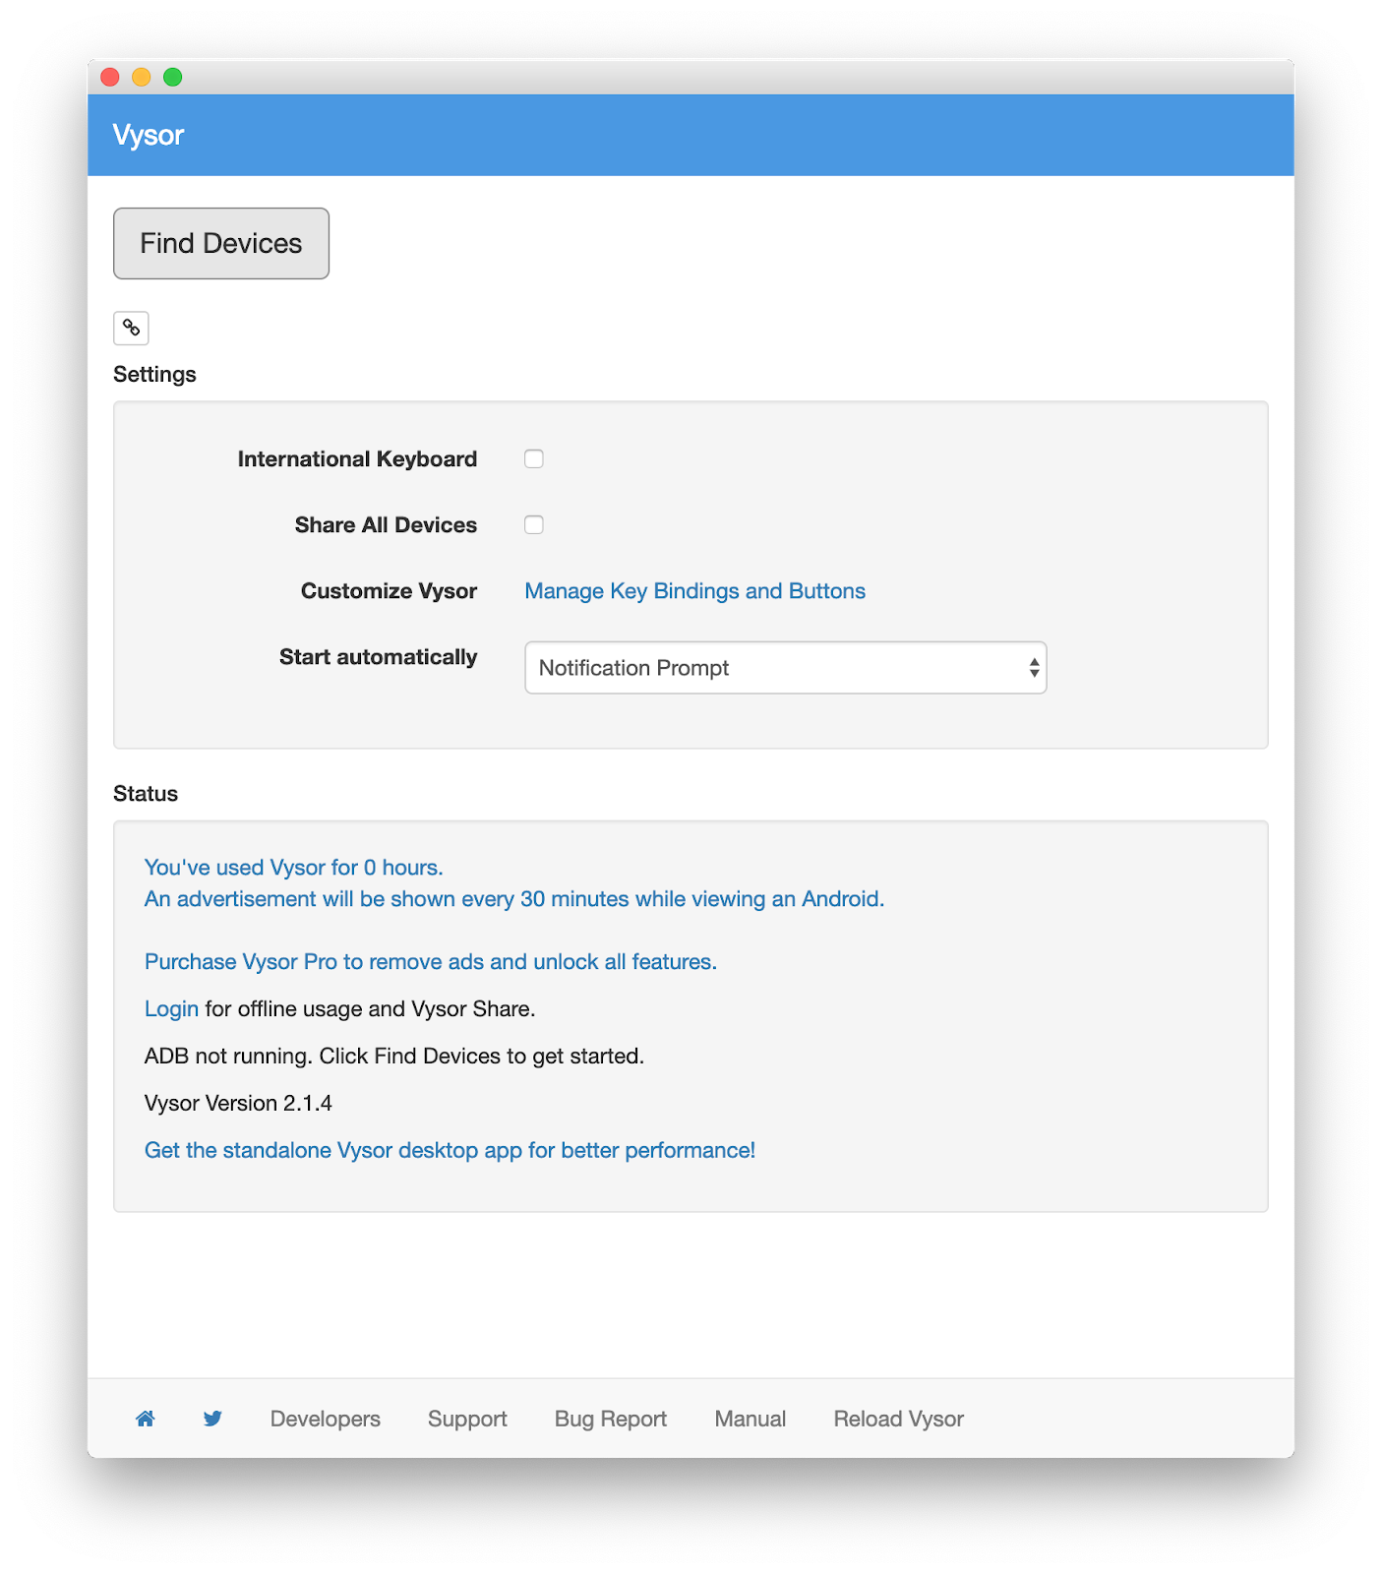Click the Vysor title in header
Image resolution: width=1382 pixels, height=1574 pixels.
click(149, 135)
